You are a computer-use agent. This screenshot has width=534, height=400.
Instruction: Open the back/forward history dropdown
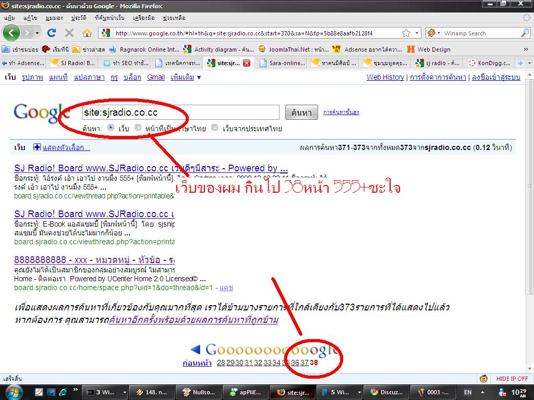tap(37, 33)
